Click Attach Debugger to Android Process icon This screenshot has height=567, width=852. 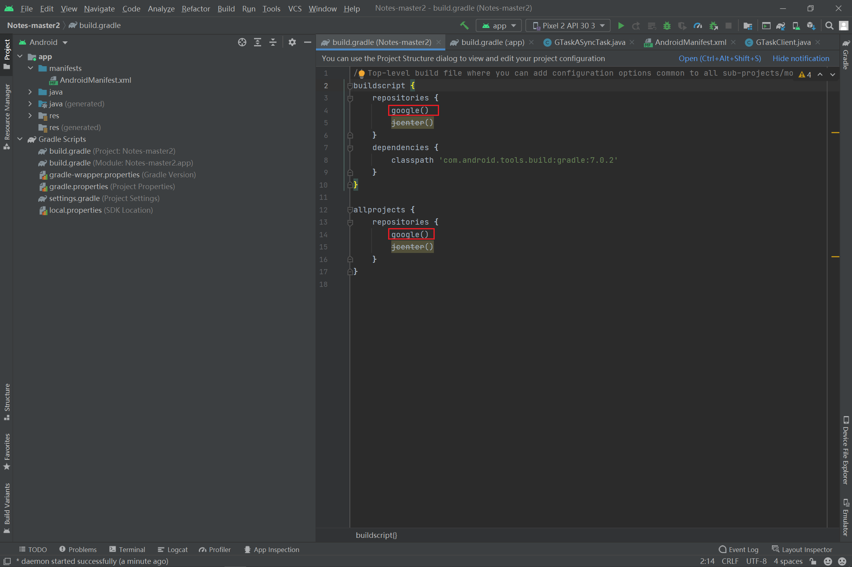(x=714, y=26)
